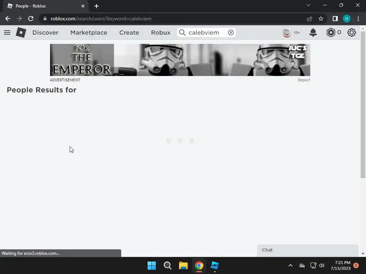Report the advertisement
Image resolution: width=366 pixels, height=274 pixels.
click(304, 80)
